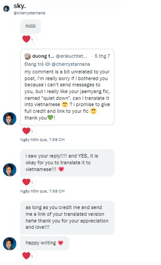
Task: Open the @erleuchtet... handle in the quoted tweet
Action: pos(71,56)
